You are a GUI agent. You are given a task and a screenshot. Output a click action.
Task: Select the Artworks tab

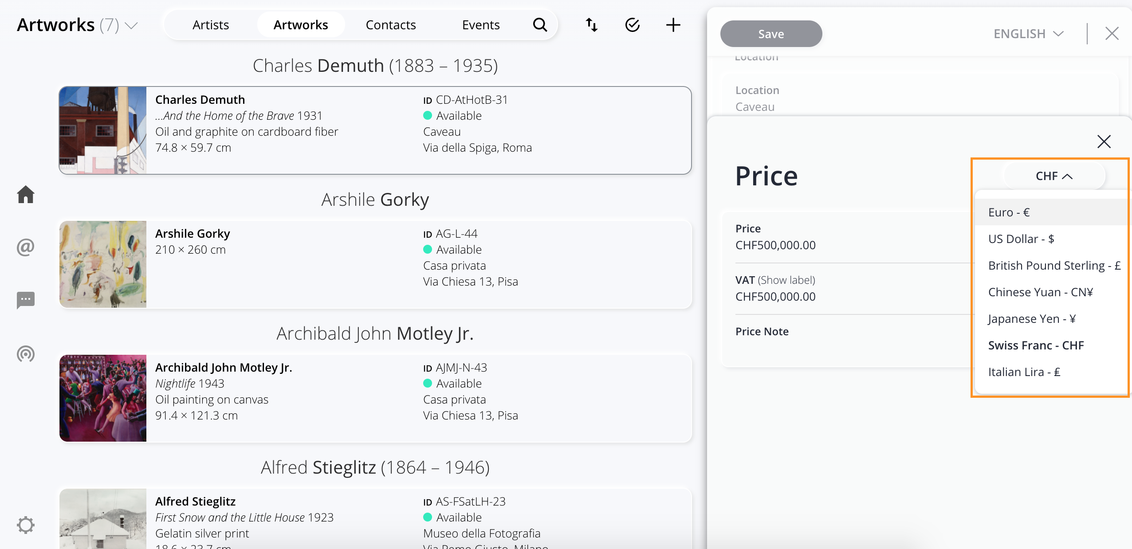tap(301, 25)
